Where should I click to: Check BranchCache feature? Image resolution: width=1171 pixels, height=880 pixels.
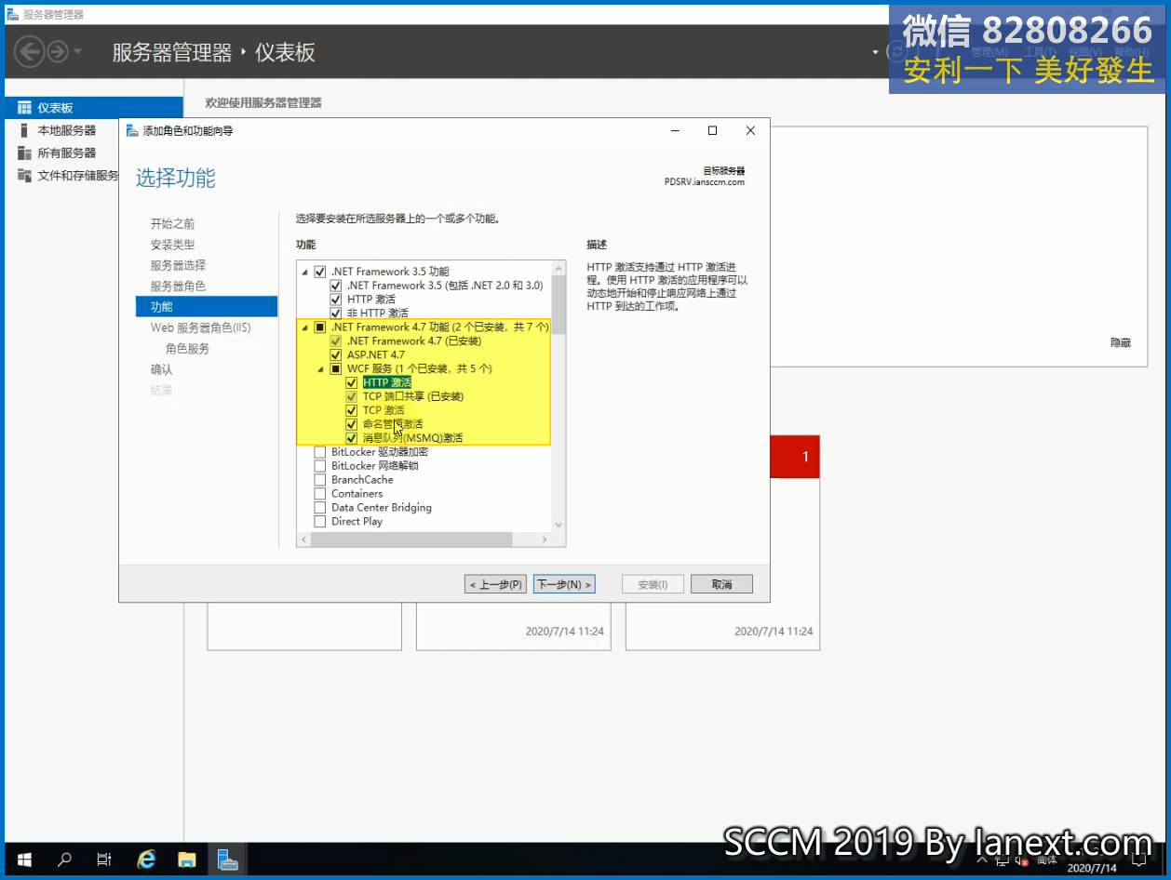[x=320, y=480]
